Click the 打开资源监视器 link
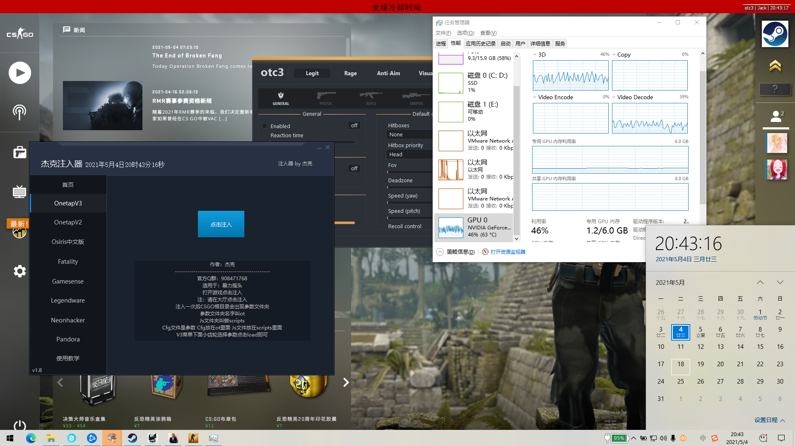The width and height of the screenshot is (795, 446). click(x=508, y=252)
